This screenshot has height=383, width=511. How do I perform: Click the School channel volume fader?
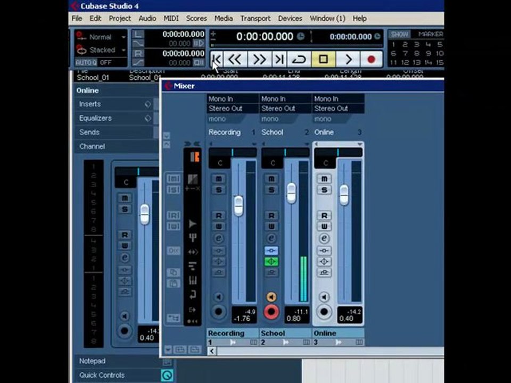coord(291,193)
